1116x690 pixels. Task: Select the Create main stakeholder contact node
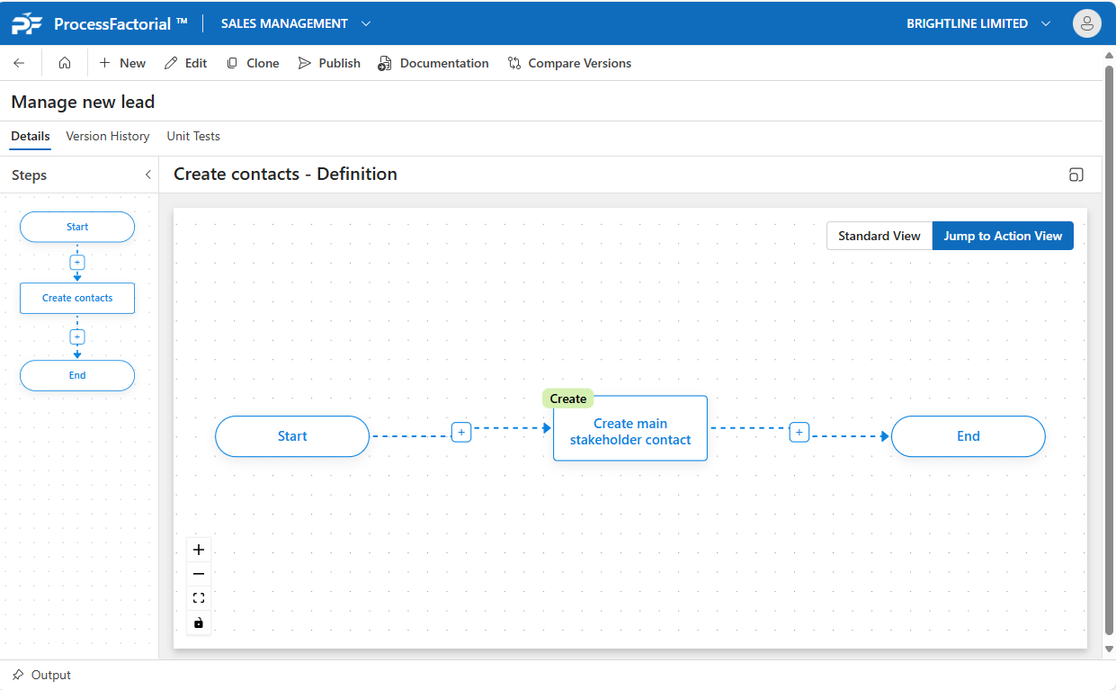point(630,432)
